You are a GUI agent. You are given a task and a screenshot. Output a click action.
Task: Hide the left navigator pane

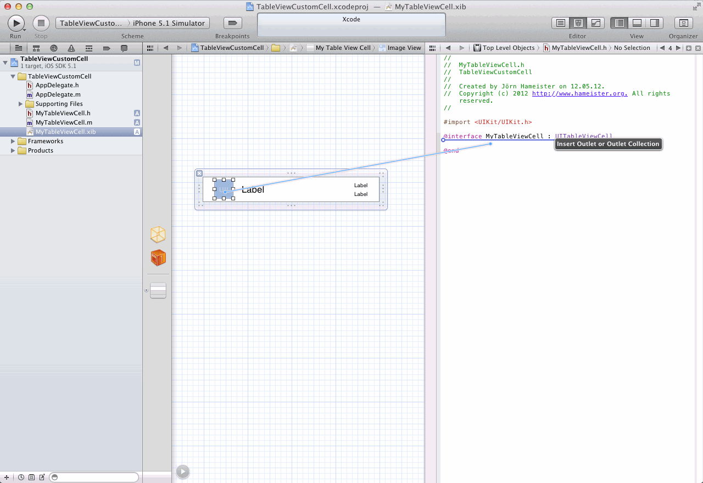620,23
